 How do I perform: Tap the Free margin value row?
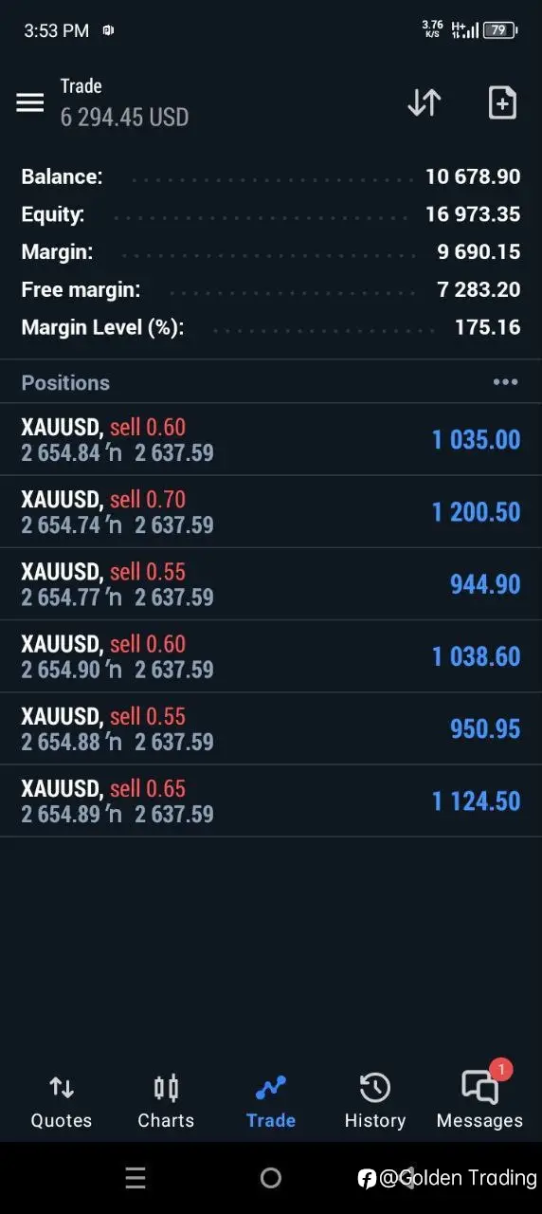[271, 289]
